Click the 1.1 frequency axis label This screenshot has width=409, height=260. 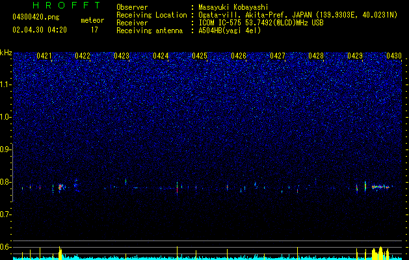pyautogui.click(x=6, y=84)
